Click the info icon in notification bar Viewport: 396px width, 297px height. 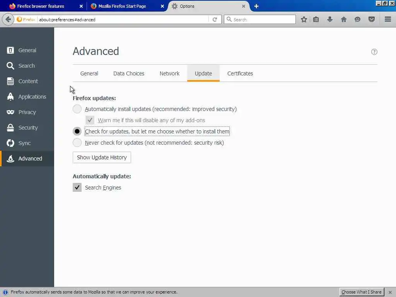click(x=5, y=292)
